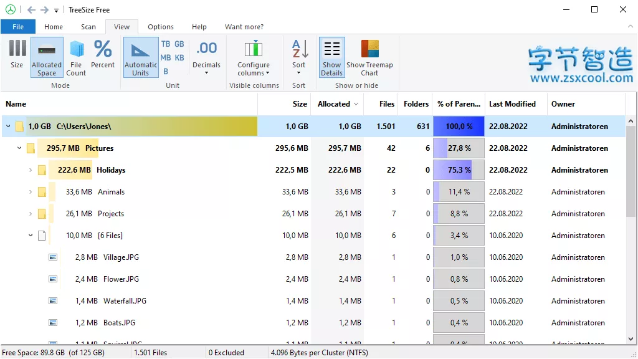Toggle Automatic Units

tap(141, 57)
